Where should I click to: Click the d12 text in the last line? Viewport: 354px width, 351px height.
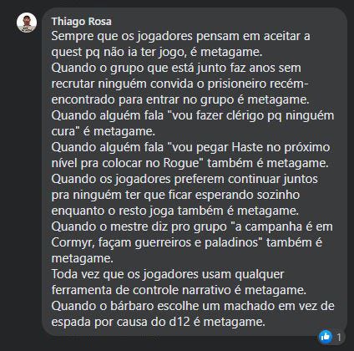(x=180, y=322)
